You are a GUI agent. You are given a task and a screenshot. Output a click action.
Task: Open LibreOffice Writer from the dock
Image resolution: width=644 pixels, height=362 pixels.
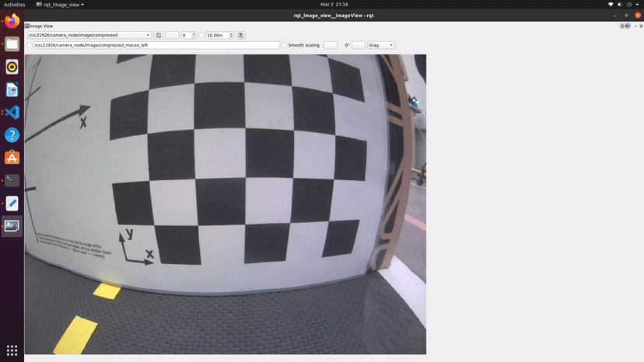pyautogui.click(x=12, y=89)
